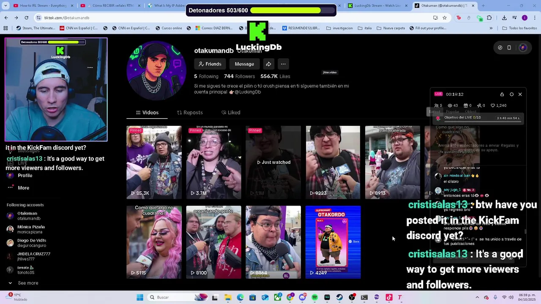Viewport: 541px width, 304px height.
Task: Click the browser back arrow
Action: coord(6,18)
